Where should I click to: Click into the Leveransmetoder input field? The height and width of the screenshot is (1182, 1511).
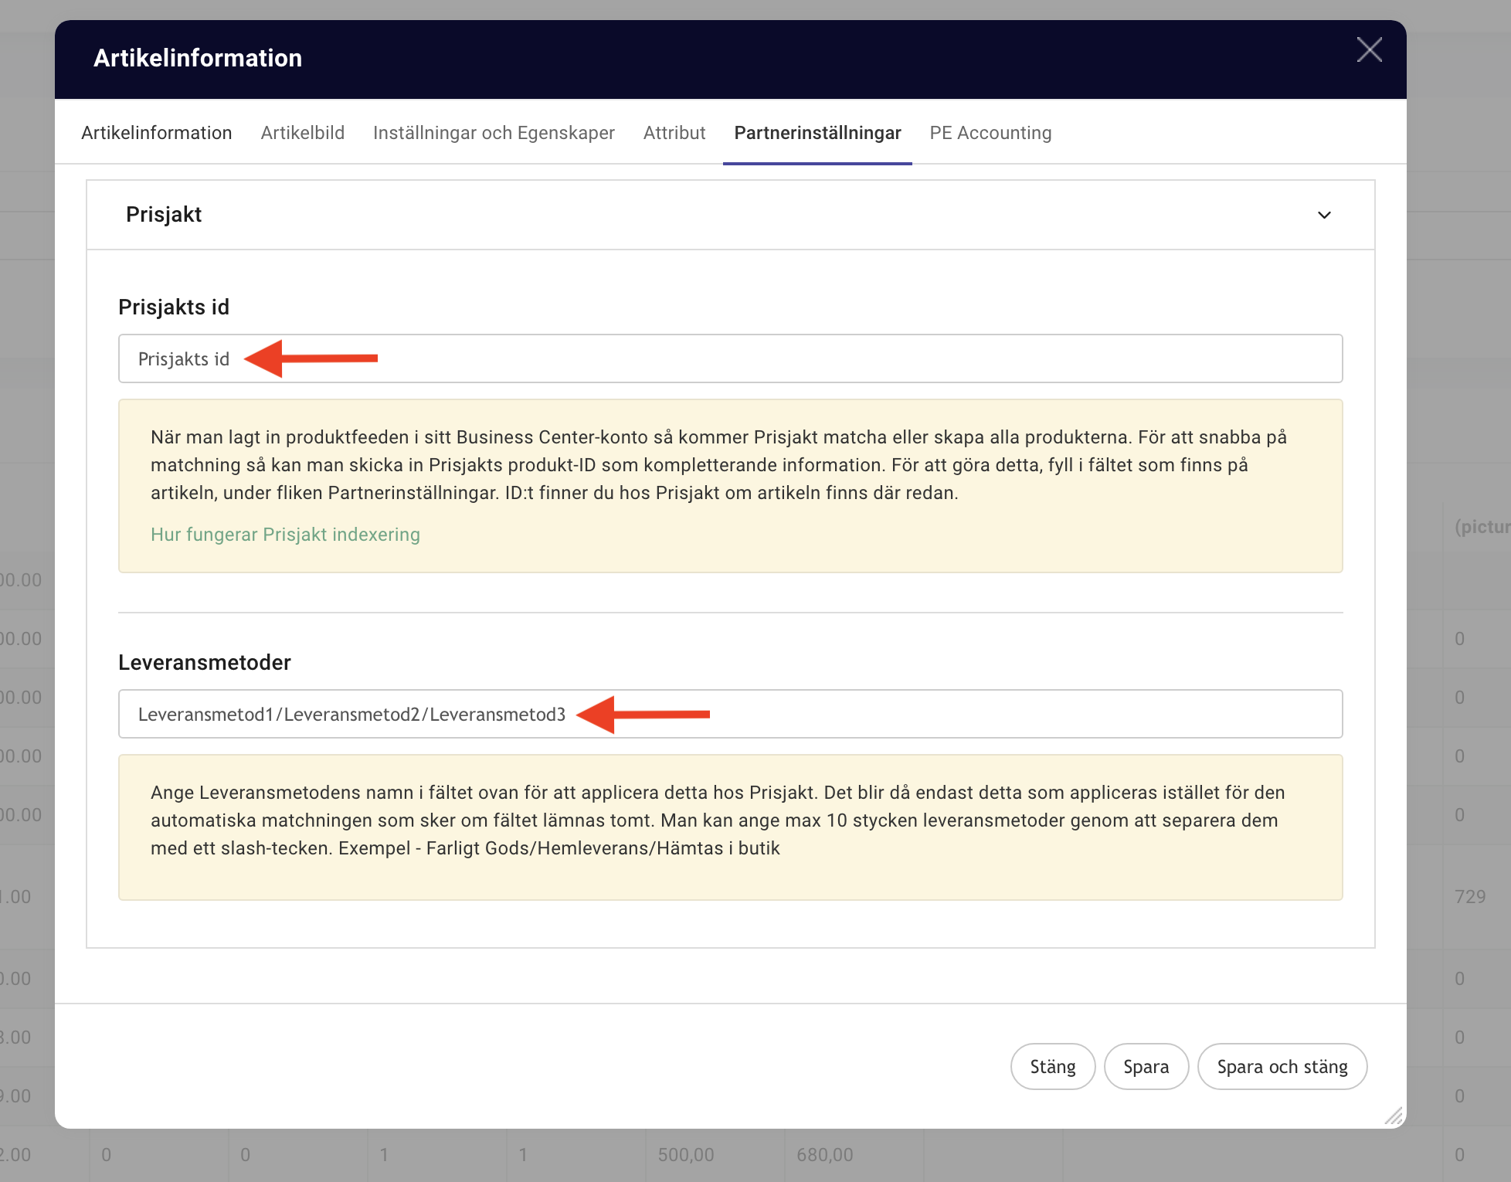(730, 714)
